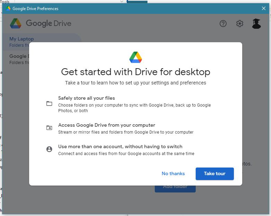This screenshot has height=216, width=271.
Task: Click the folder icon beside Safely store
Action: 49,103
